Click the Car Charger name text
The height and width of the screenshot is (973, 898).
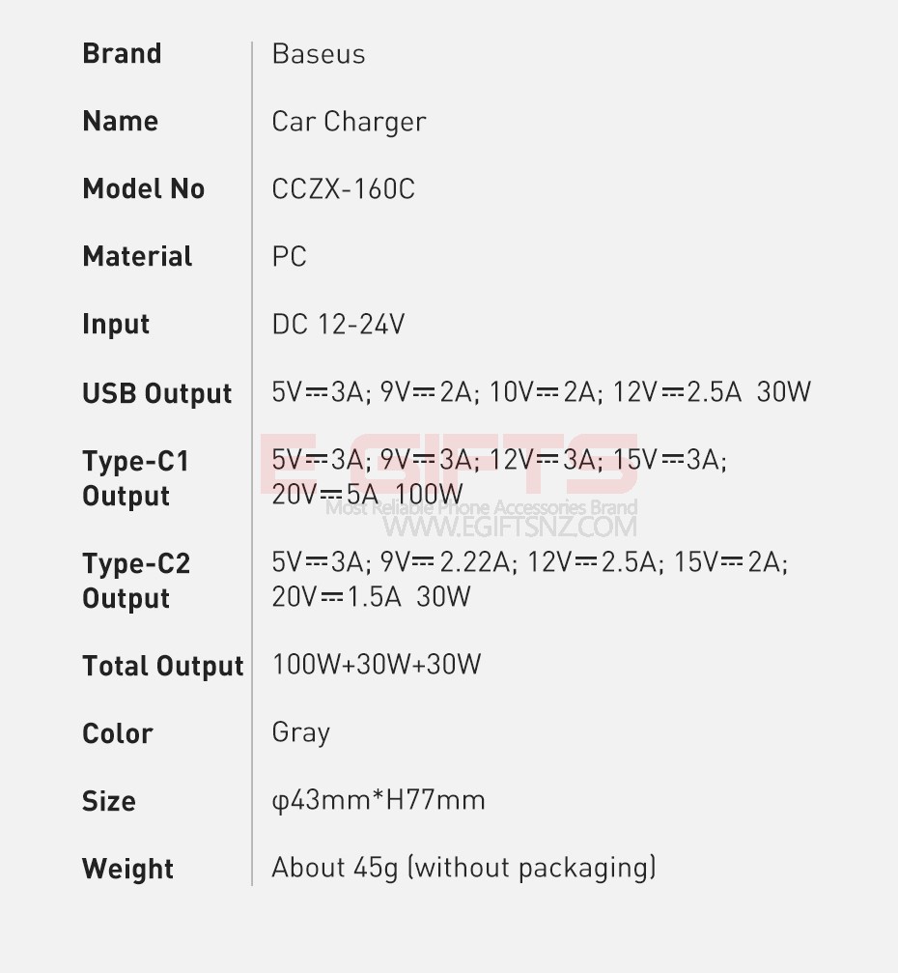click(x=349, y=122)
